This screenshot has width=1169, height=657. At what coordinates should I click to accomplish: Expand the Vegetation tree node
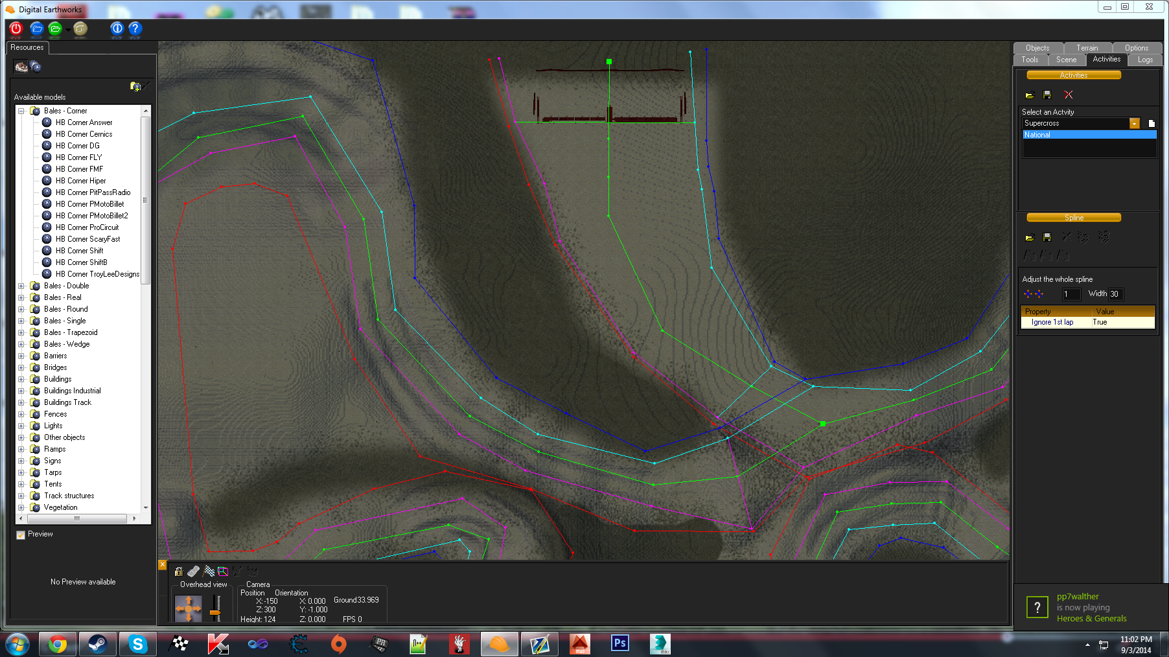(x=21, y=507)
